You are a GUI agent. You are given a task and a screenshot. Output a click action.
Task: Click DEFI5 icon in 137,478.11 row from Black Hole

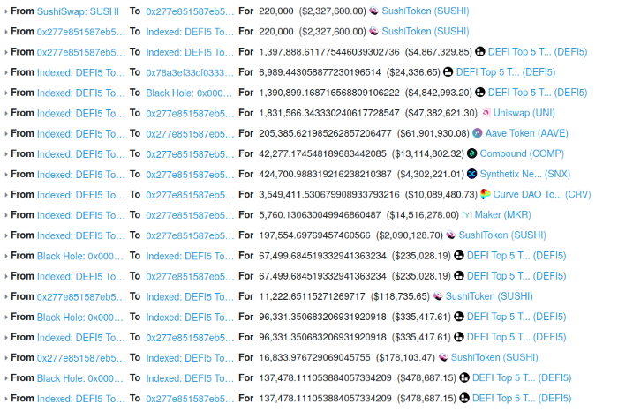(x=464, y=378)
